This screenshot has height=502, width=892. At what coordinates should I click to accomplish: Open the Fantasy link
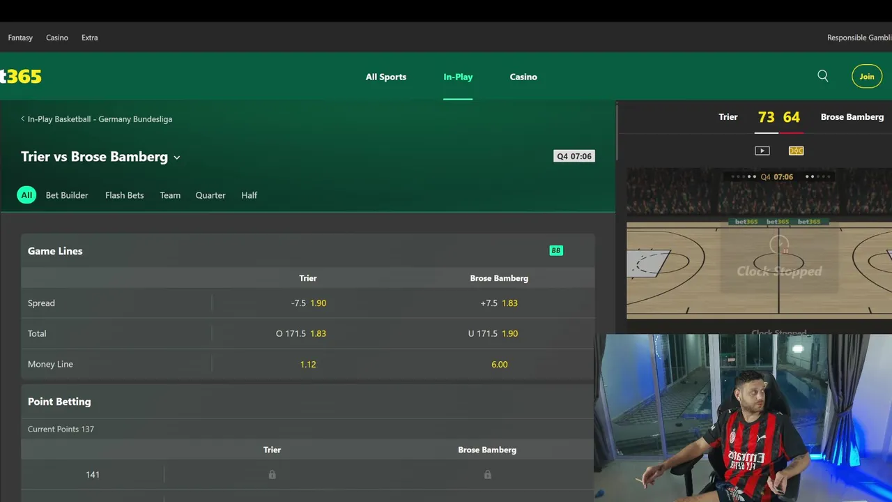click(x=20, y=38)
